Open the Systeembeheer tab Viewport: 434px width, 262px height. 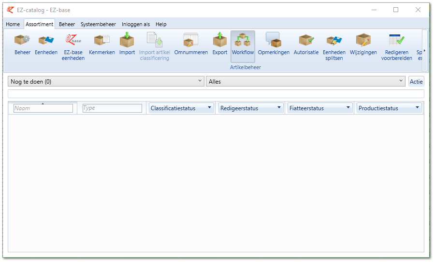pos(98,24)
